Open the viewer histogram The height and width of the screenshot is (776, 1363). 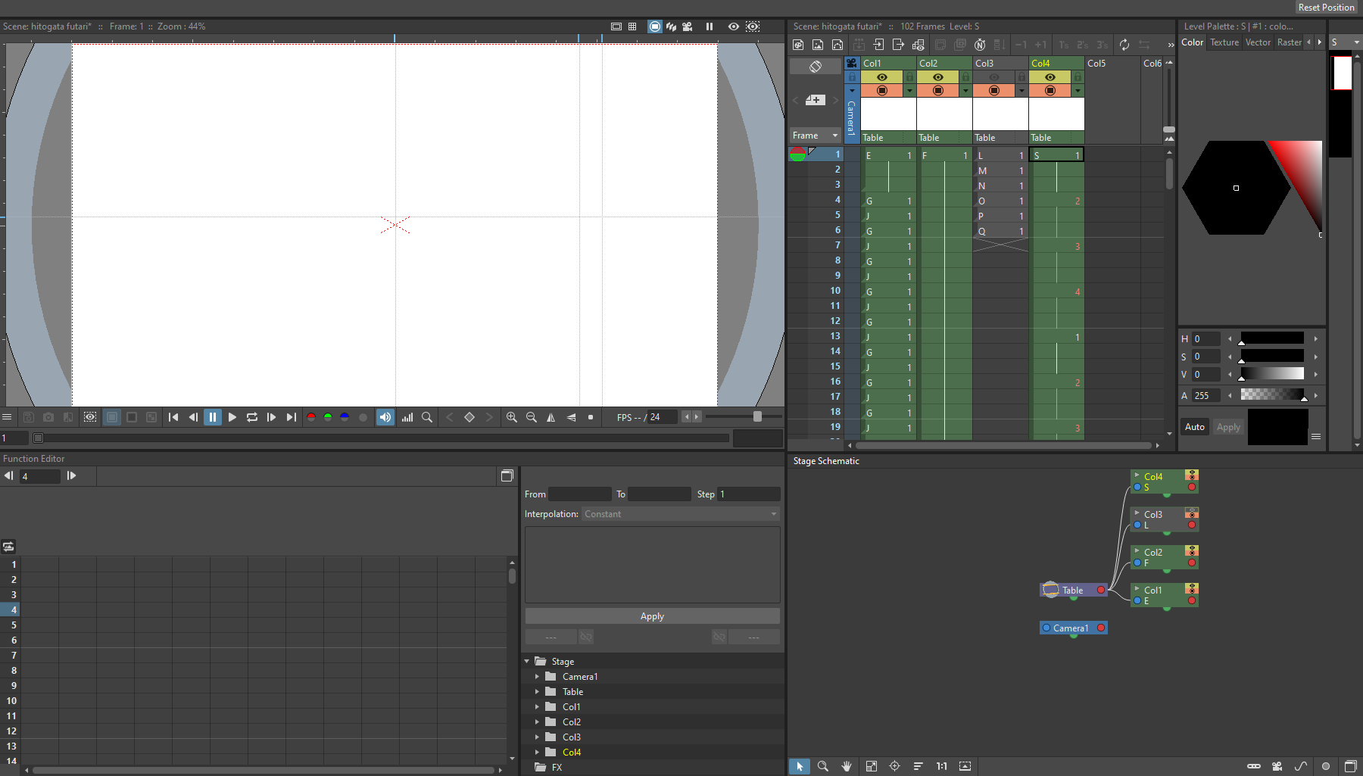click(x=407, y=417)
